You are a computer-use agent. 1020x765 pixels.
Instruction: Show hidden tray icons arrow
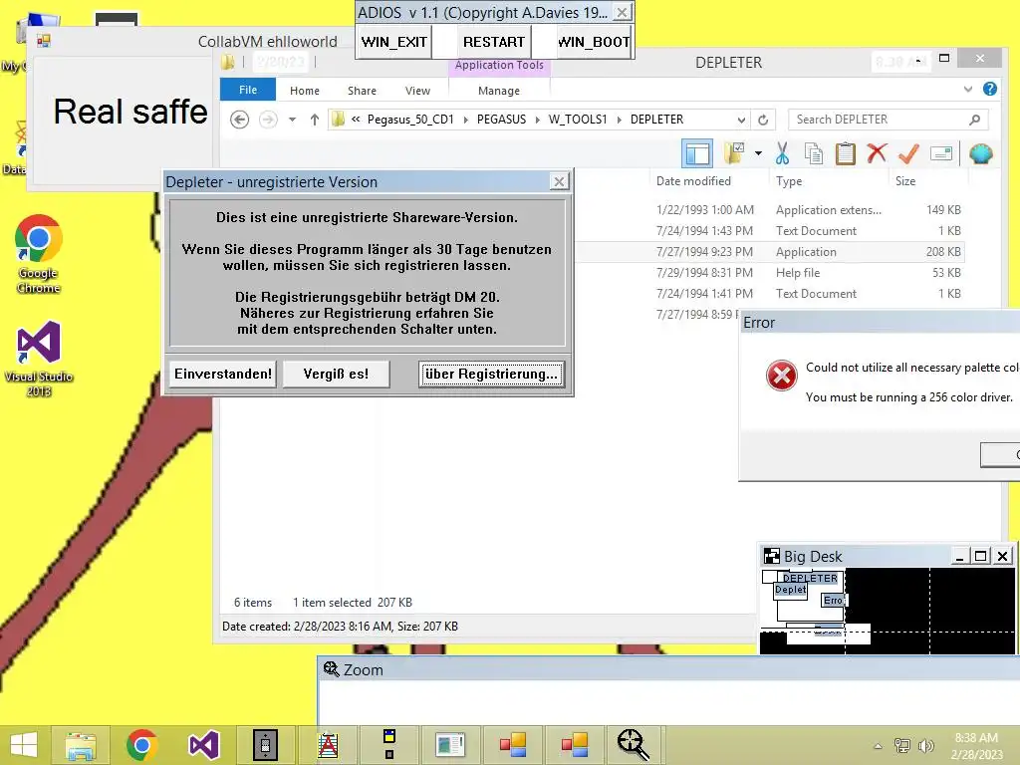click(878, 746)
